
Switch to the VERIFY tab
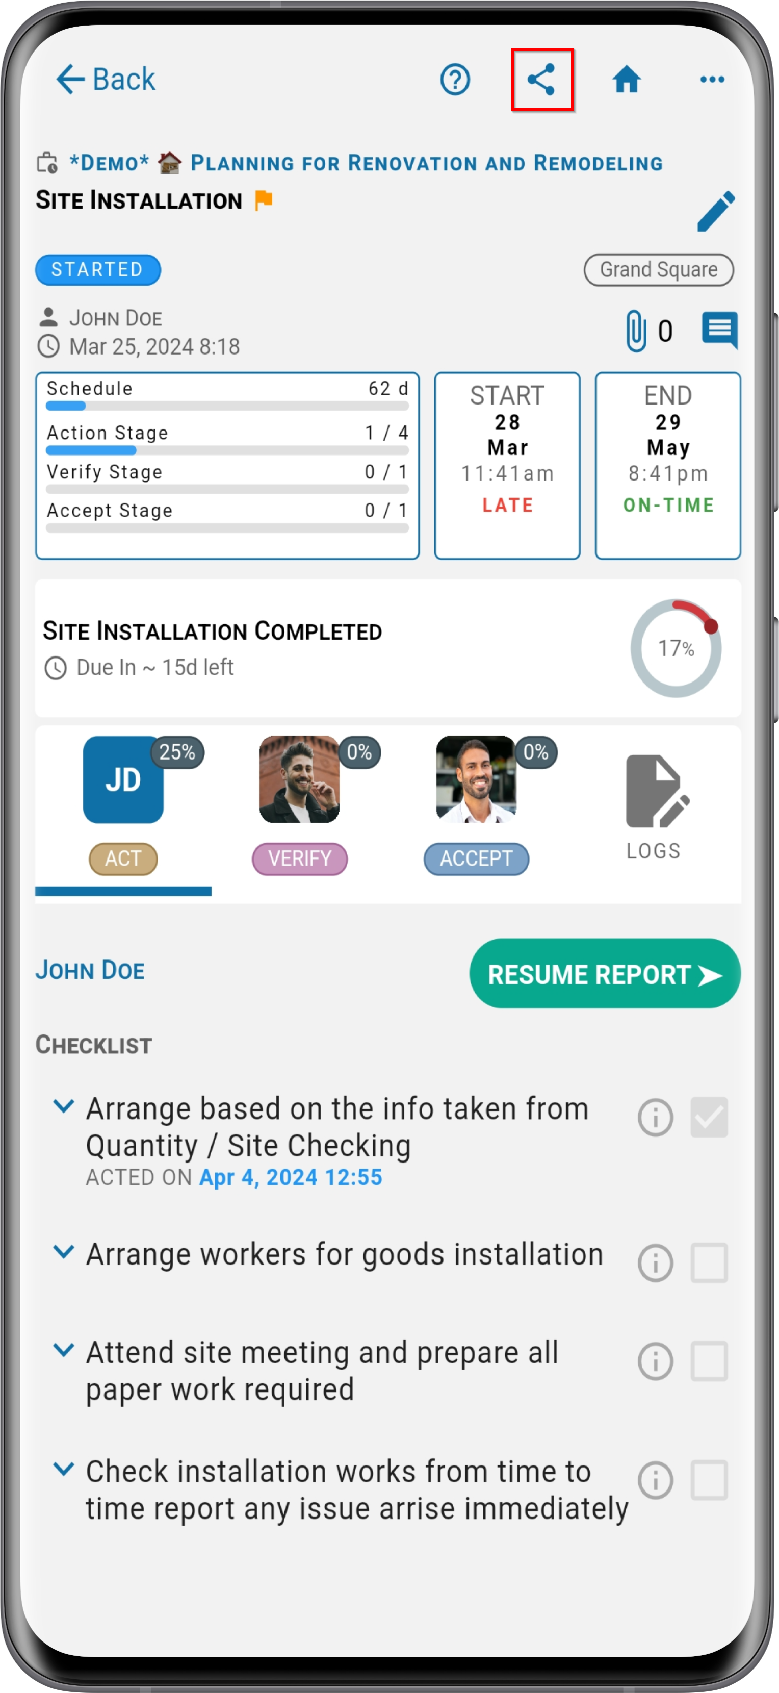pyautogui.click(x=299, y=806)
